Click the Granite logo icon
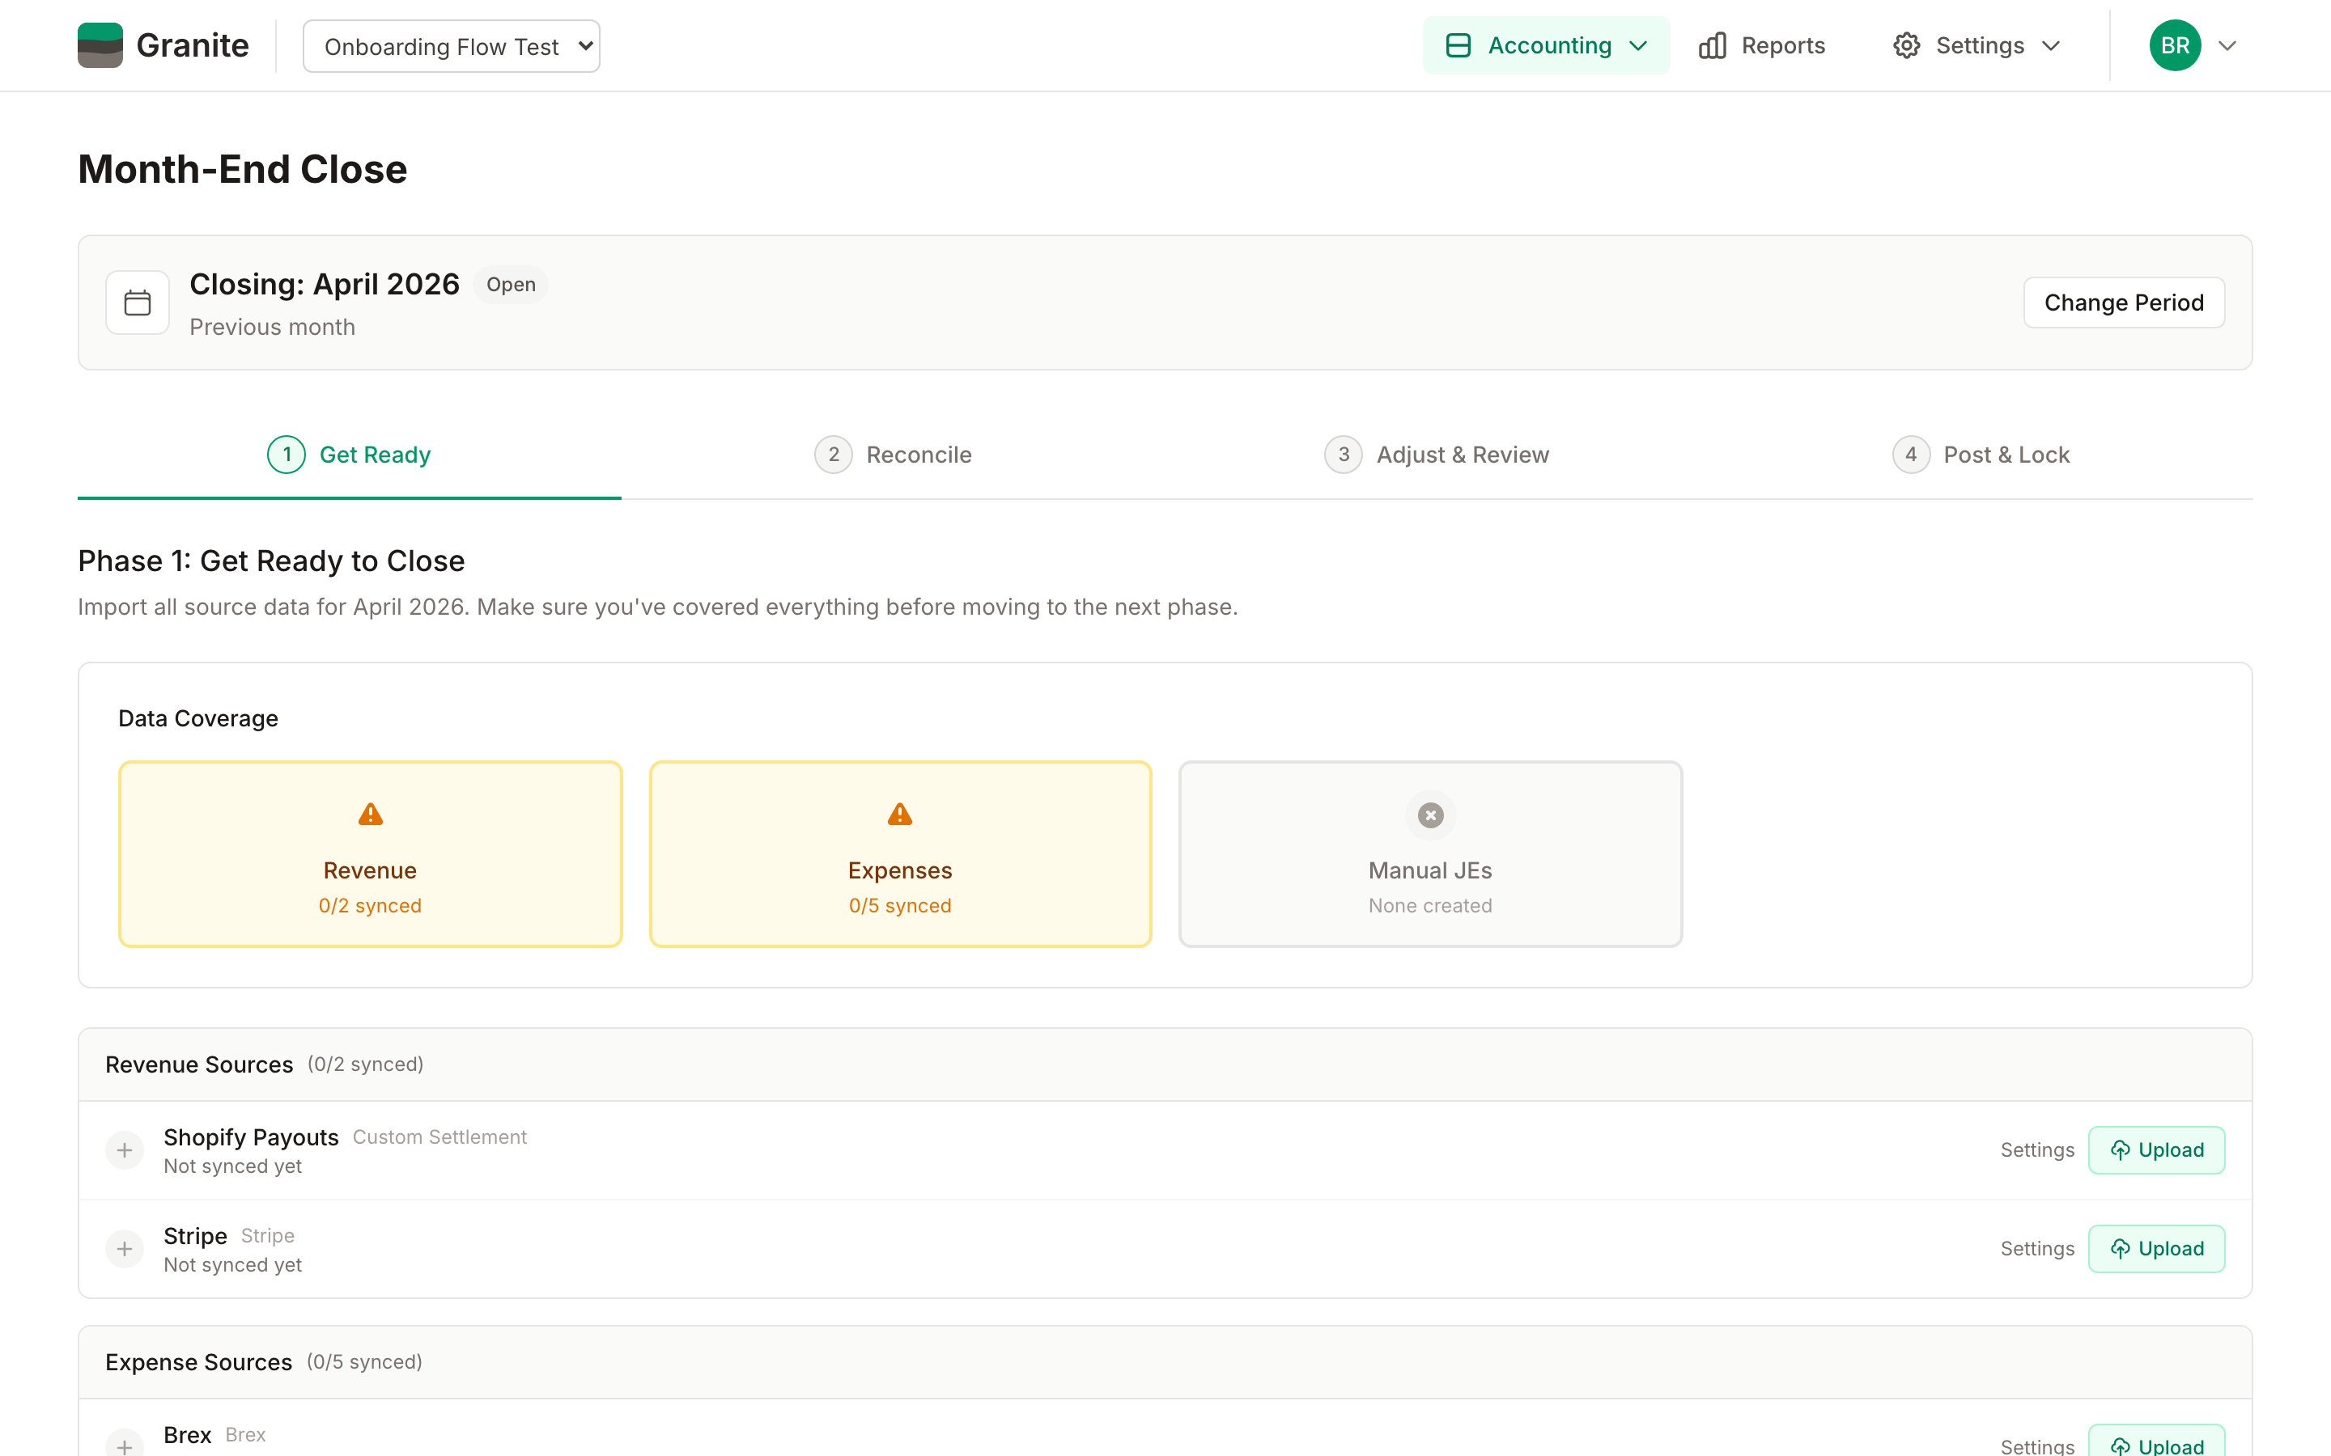Screen dimensions: 2331x1456 (x=100, y=45)
